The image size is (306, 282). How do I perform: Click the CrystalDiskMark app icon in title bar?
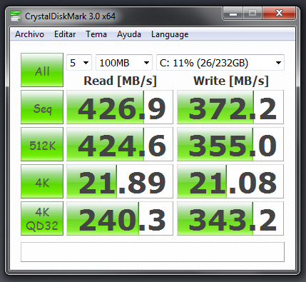pyautogui.click(x=16, y=16)
